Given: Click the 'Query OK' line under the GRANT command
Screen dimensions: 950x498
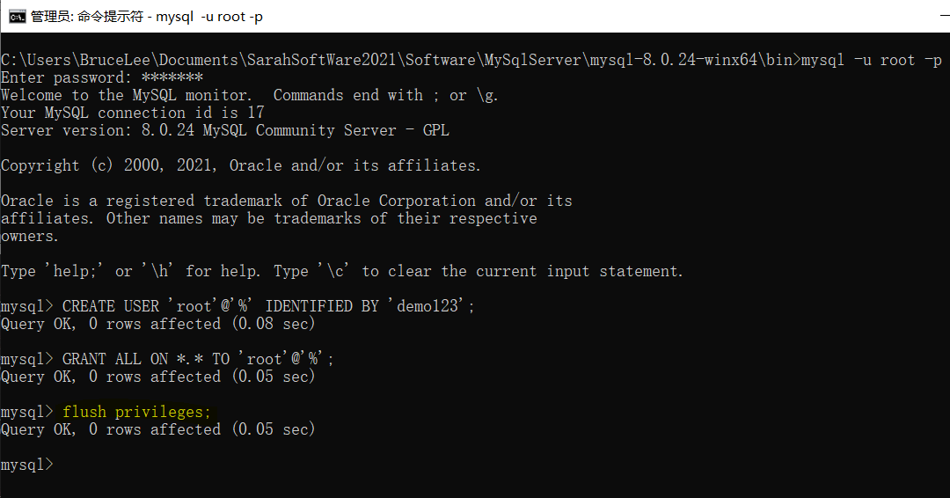Looking at the screenshot, I should [x=158, y=377].
